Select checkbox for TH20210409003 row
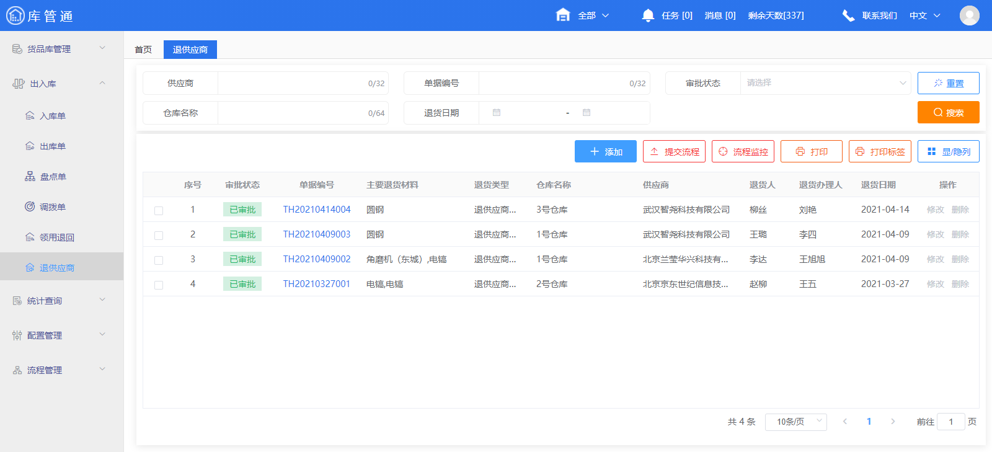This screenshot has width=992, height=452. pos(159,236)
